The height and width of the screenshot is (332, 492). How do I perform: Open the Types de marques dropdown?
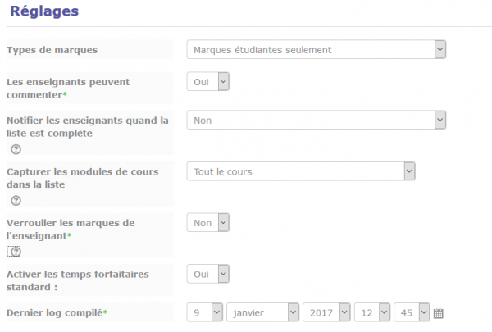[316, 50]
